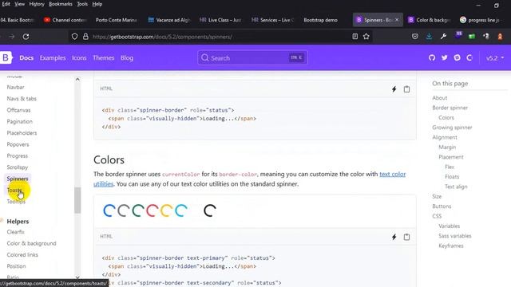The height and width of the screenshot is (287, 511).
Task: Close the Spinners browser tab
Action: point(397,20)
